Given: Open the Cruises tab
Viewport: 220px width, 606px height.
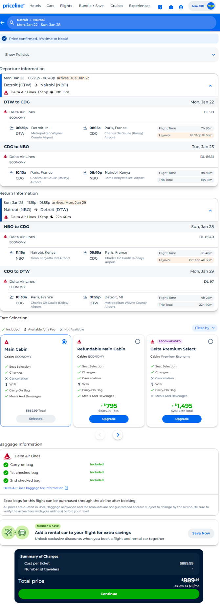Looking at the screenshot, I should pos(117,6).
